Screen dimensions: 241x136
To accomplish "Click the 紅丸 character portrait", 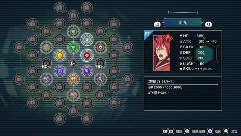I will (162, 53).
